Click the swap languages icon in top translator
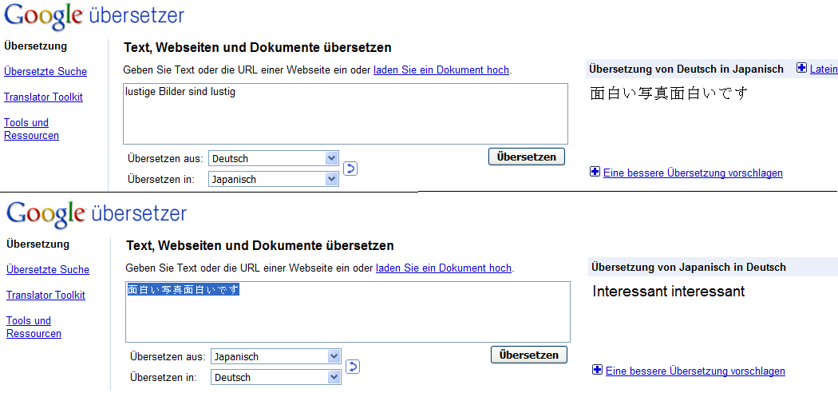The width and height of the screenshot is (838, 401). [350, 169]
